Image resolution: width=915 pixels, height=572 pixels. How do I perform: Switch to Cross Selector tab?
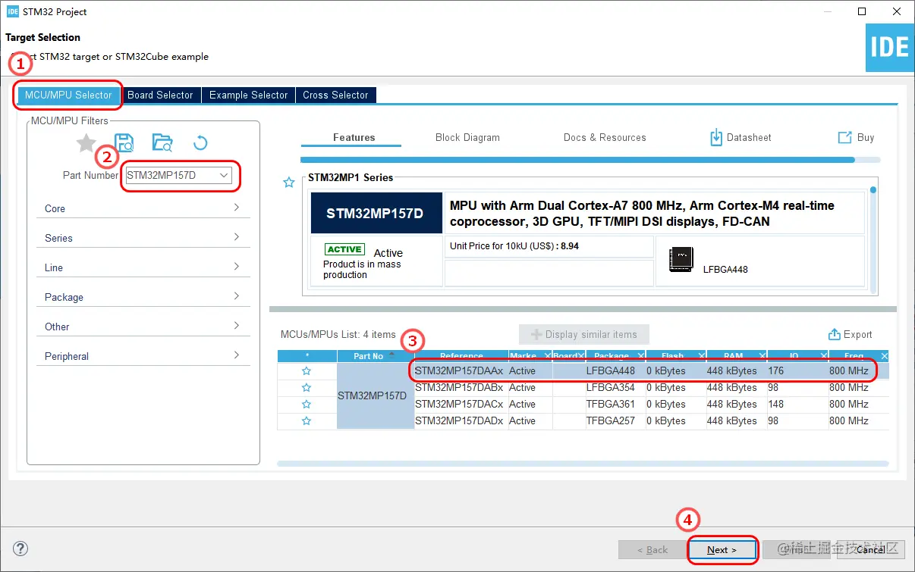pyautogui.click(x=335, y=95)
